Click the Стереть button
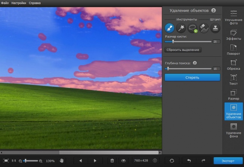 point(192,78)
